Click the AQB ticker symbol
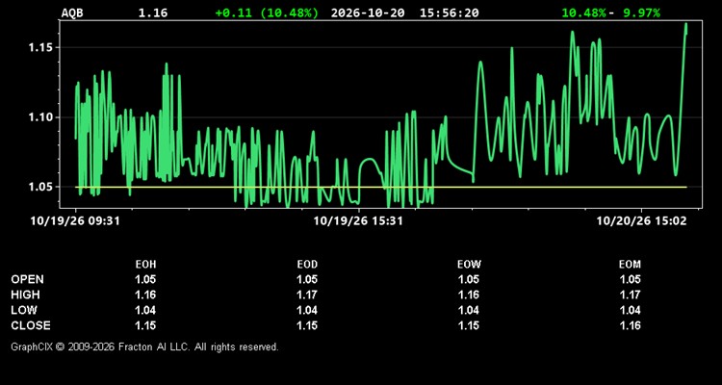 coord(72,13)
